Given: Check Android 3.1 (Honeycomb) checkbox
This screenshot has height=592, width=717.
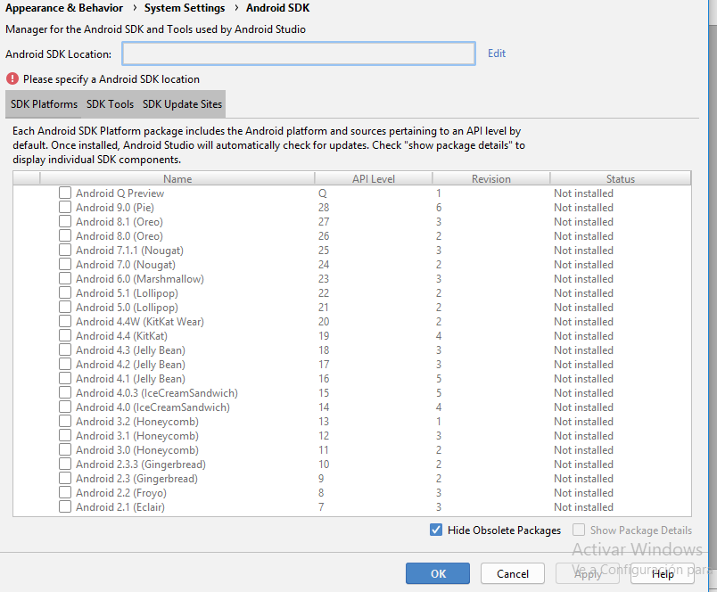Looking at the screenshot, I should (x=65, y=435).
